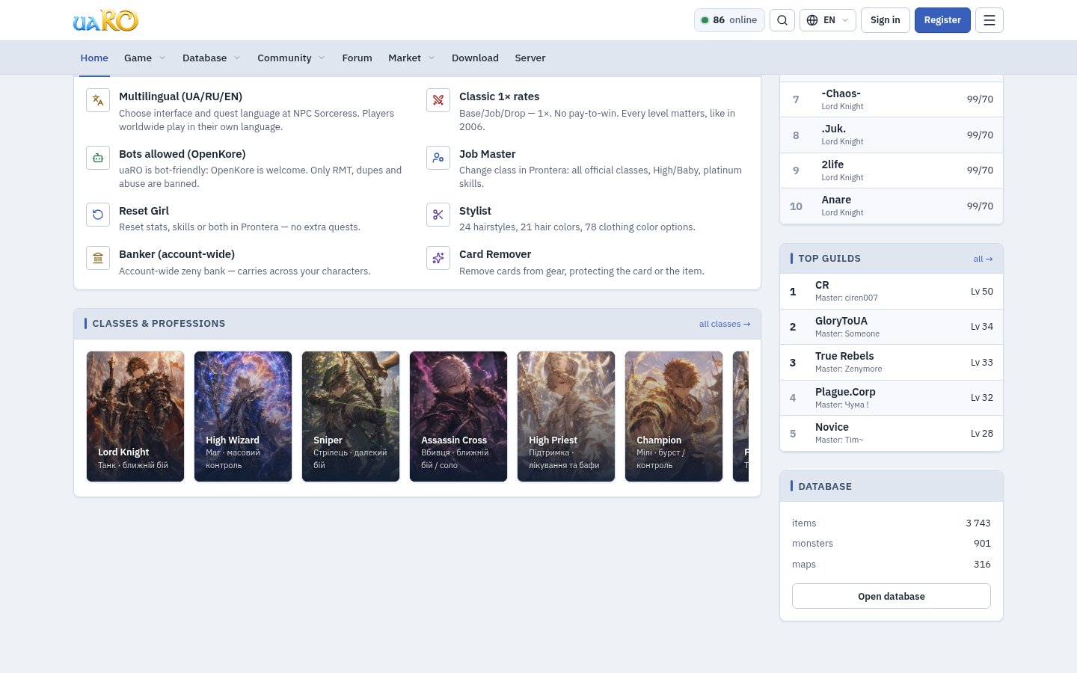The image size is (1077, 673).
Task: Click the Card Remover sparkle icon
Action: point(438,258)
